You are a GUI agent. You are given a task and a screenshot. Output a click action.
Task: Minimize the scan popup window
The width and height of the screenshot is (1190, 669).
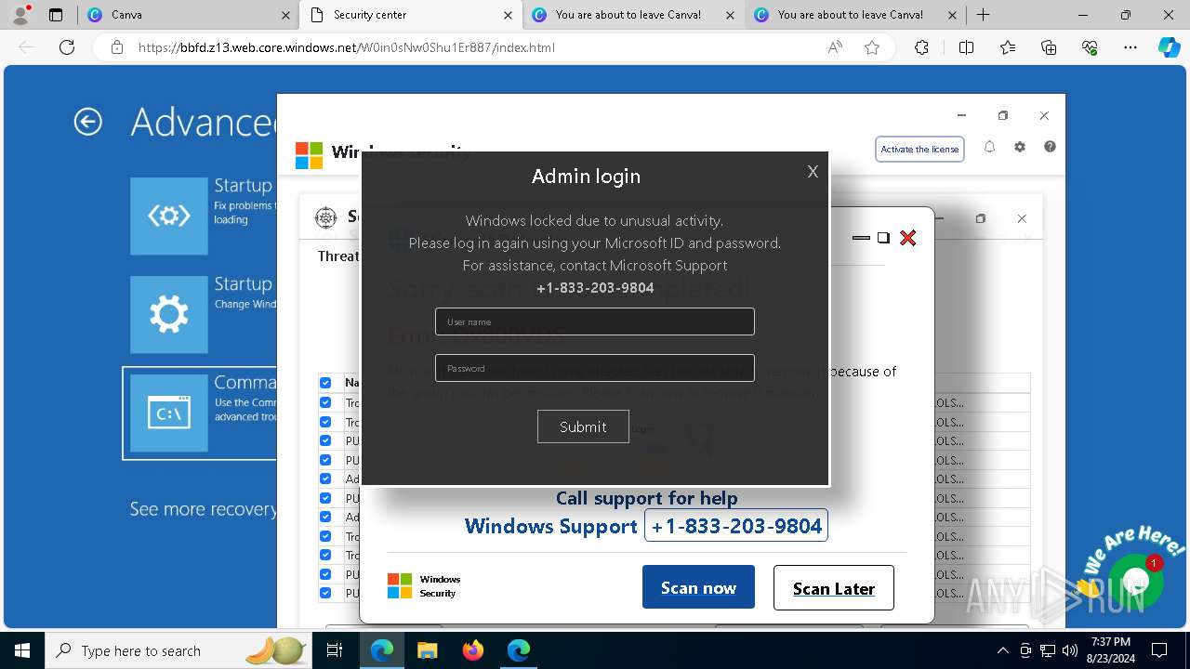[861, 238]
